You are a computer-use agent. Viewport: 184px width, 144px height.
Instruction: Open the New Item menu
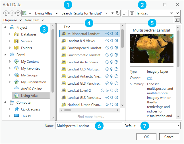tap(34, 20)
